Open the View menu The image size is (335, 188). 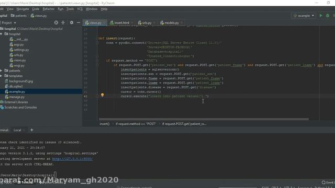[x=10, y=9]
